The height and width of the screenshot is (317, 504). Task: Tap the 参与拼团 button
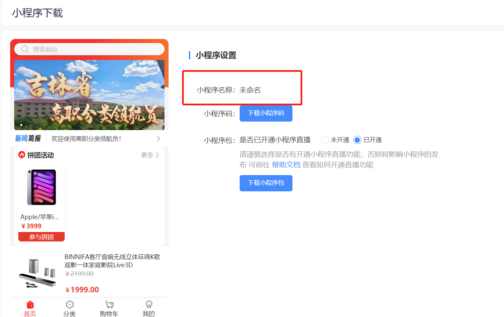point(41,237)
